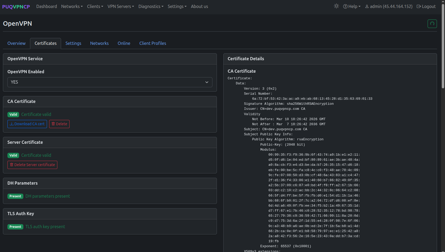The height and width of the screenshot is (252, 445).
Task: Click the Download CA cert button
Action: [27, 124]
